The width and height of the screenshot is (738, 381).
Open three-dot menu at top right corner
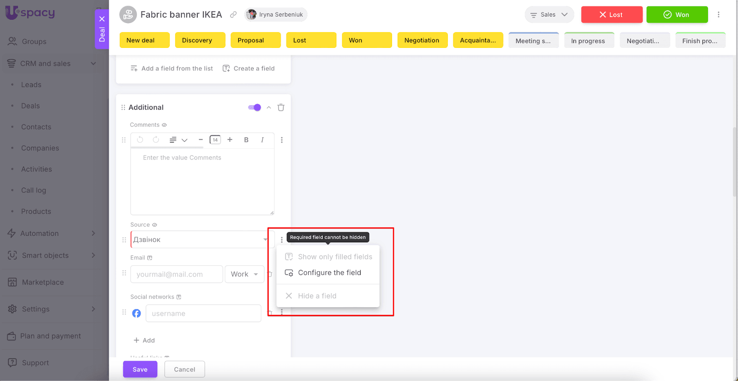[718, 15]
